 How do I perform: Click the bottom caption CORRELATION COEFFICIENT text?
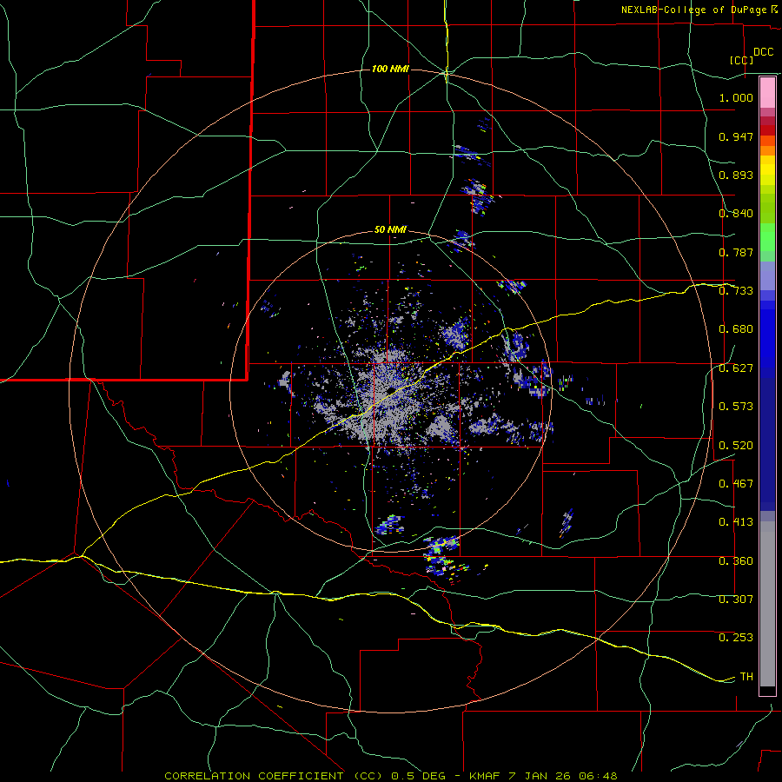254,776
